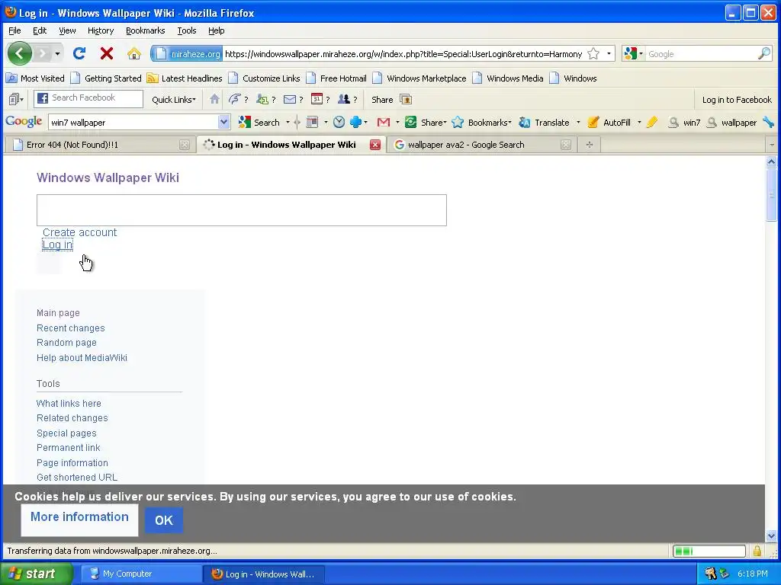This screenshot has width=781, height=585.
Task: Click the Facebook toolbar home icon
Action: (x=214, y=99)
